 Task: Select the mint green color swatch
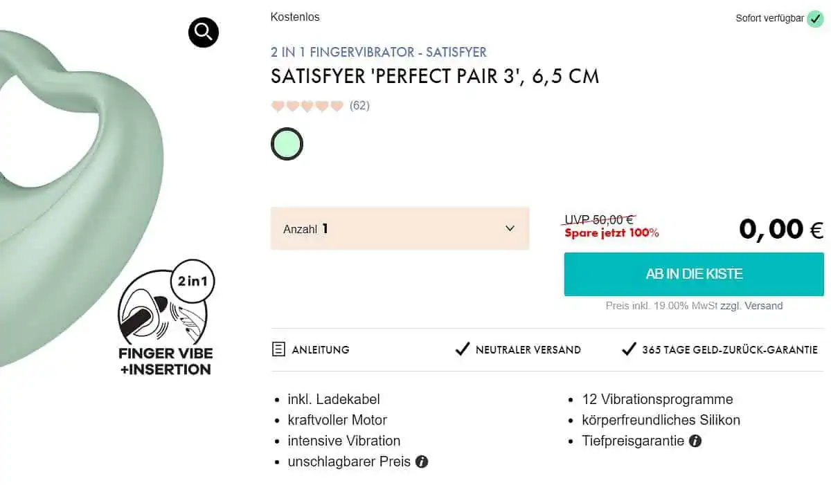coord(287,144)
